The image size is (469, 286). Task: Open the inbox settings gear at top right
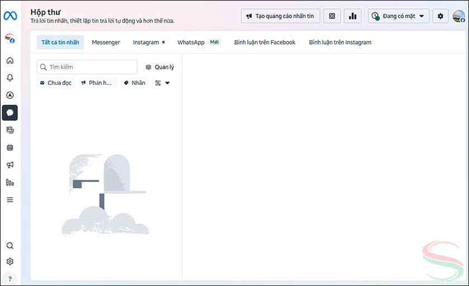441,16
